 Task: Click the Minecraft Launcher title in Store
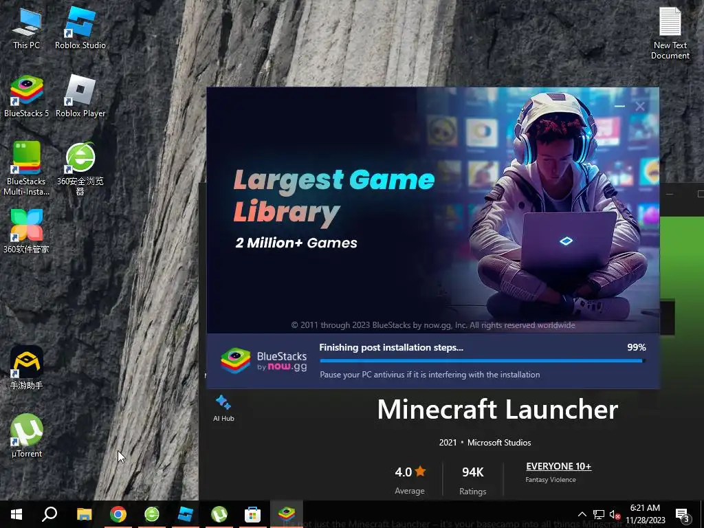(x=498, y=409)
